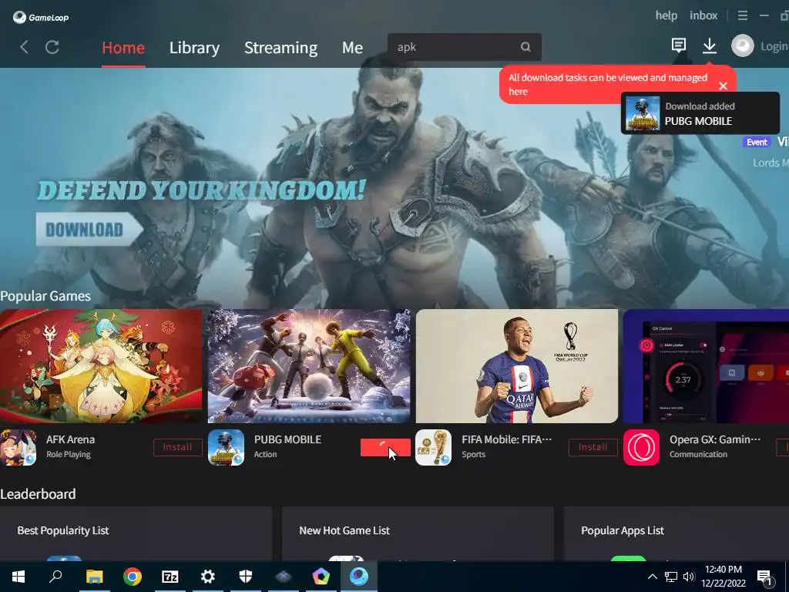Screen dimensions: 789x592
Task: Click the Opera GX app icon
Action: 641,447
